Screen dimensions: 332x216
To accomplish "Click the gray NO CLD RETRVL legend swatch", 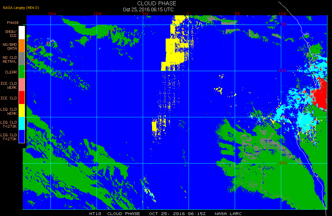I will pyautogui.click(x=22, y=59).
